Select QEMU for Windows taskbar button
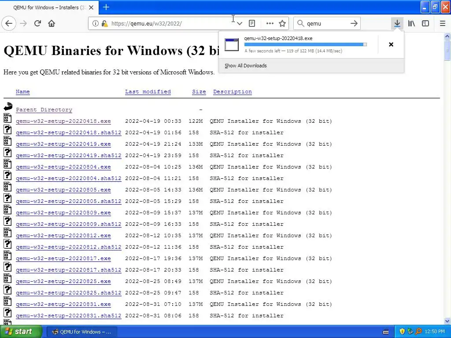 pyautogui.click(x=81, y=332)
